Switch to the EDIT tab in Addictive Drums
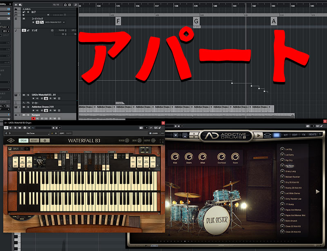This screenshot has width=327, height=251. [x=295, y=135]
